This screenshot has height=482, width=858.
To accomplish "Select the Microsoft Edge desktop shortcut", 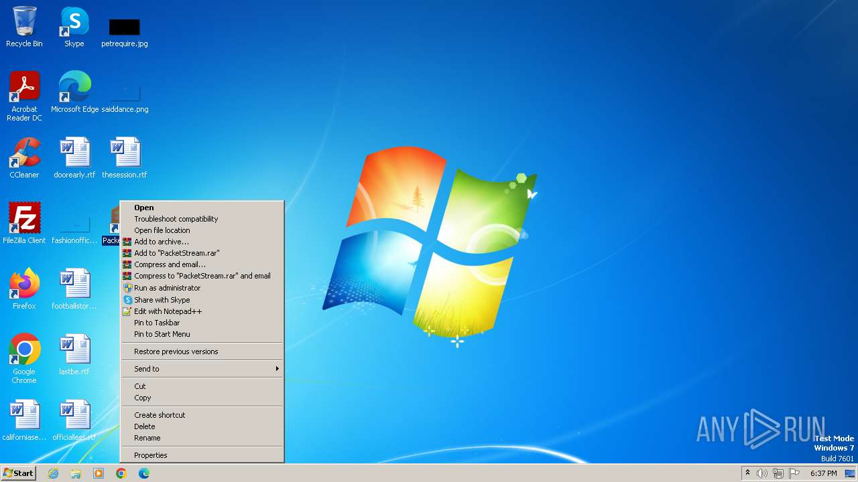I will pyautogui.click(x=74, y=92).
